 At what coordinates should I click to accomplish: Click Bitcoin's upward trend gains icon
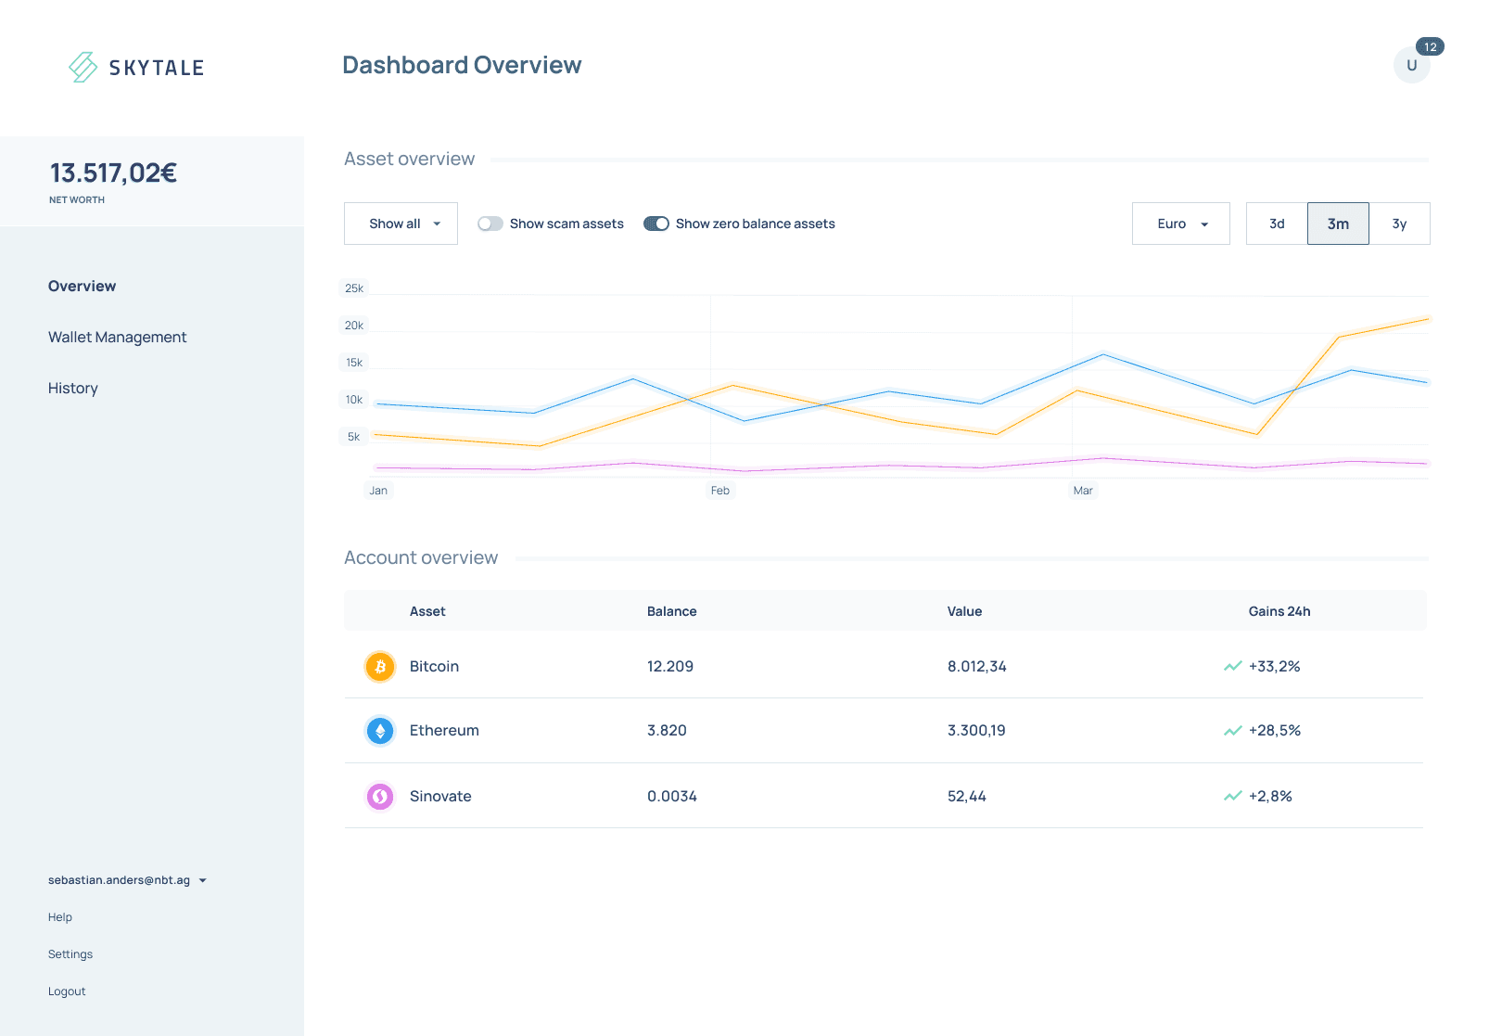(1232, 666)
